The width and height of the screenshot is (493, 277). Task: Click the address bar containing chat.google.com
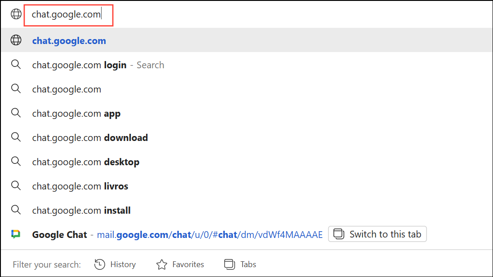tap(69, 15)
